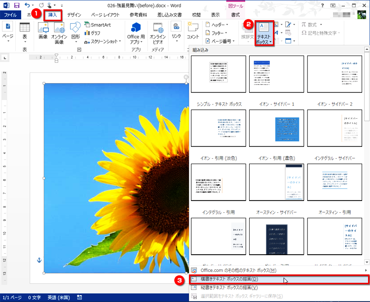
Task: Switch to the 挿入 tab
Action: pos(53,15)
